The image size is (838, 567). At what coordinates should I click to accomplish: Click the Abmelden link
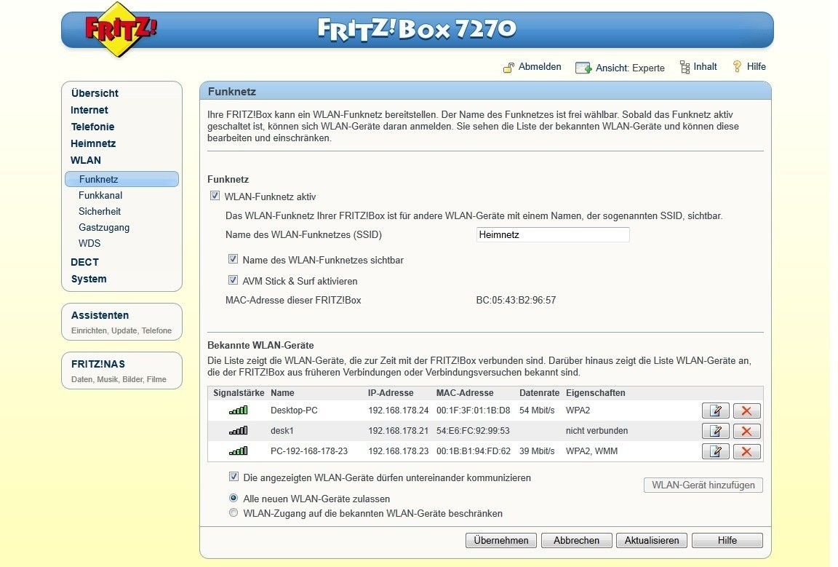pos(540,67)
